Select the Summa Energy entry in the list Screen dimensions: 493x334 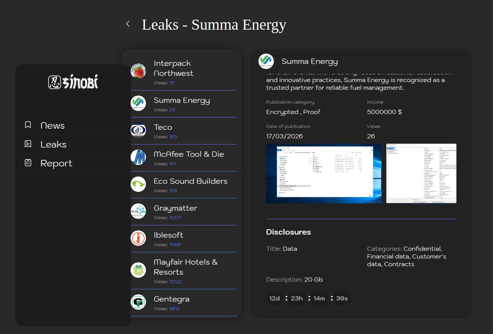(182, 101)
